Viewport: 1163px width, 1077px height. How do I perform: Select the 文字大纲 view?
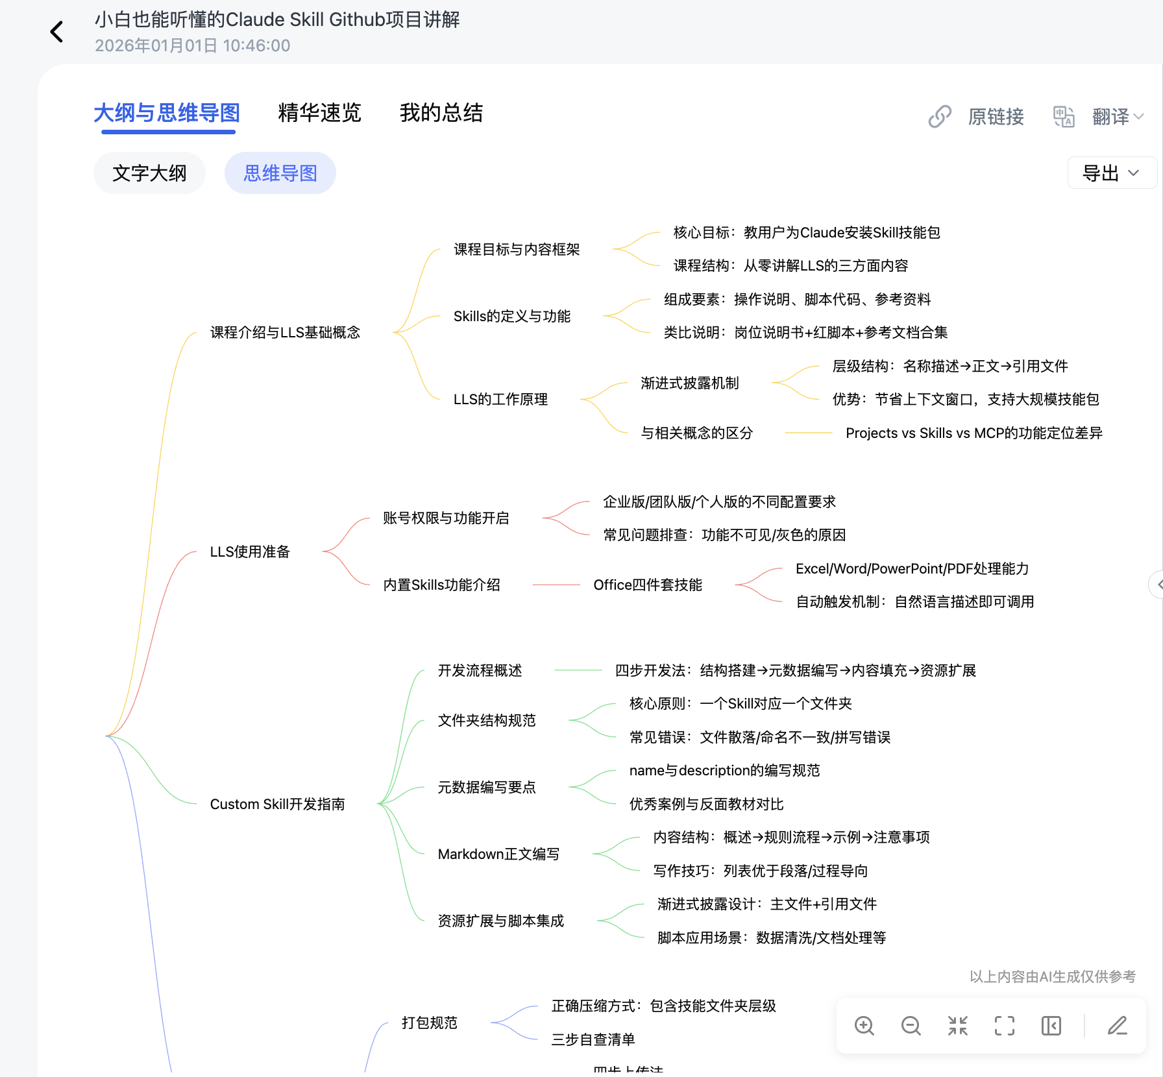click(x=149, y=173)
